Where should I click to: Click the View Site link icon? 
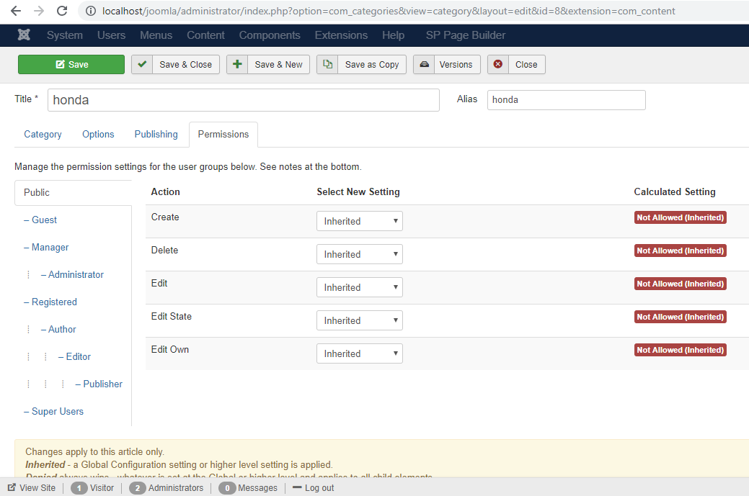point(12,487)
